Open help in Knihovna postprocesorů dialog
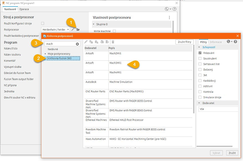Viewport: 243px width, 161px height. [235, 42]
